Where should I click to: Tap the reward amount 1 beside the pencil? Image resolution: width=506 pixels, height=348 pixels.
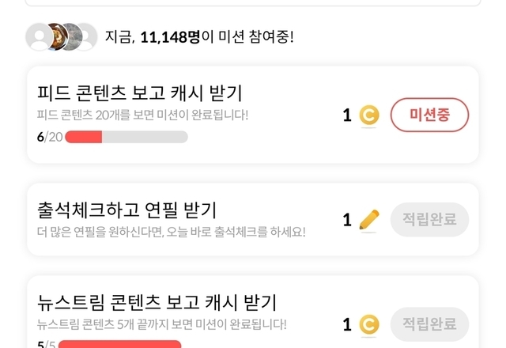tap(347, 220)
